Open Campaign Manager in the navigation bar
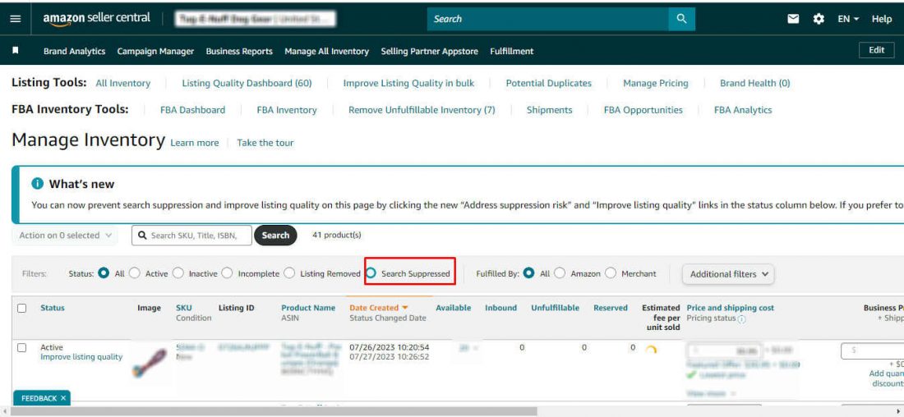Image resolution: width=904 pixels, height=417 pixels. pos(155,51)
